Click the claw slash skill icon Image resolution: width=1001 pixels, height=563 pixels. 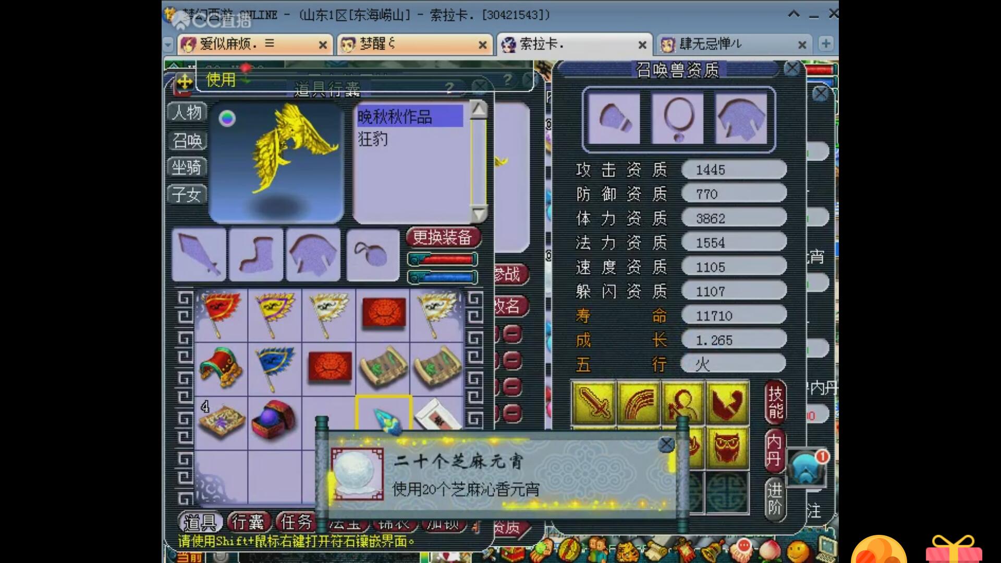click(638, 403)
